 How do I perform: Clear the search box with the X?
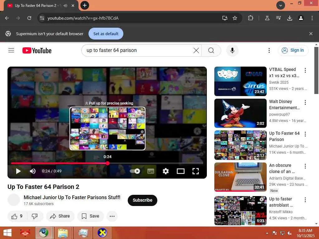coord(196,50)
